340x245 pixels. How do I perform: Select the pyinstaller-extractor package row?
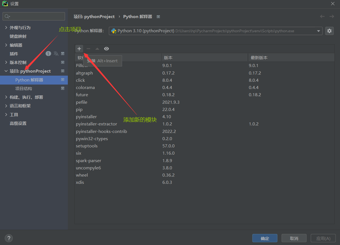point(205,124)
